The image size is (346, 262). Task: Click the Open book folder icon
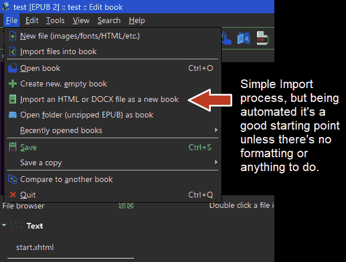point(13,68)
